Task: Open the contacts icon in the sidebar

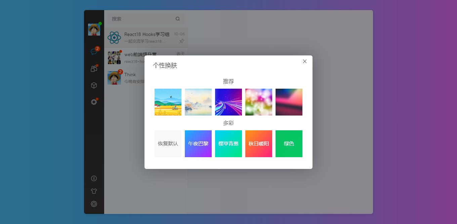Action: click(94, 68)
